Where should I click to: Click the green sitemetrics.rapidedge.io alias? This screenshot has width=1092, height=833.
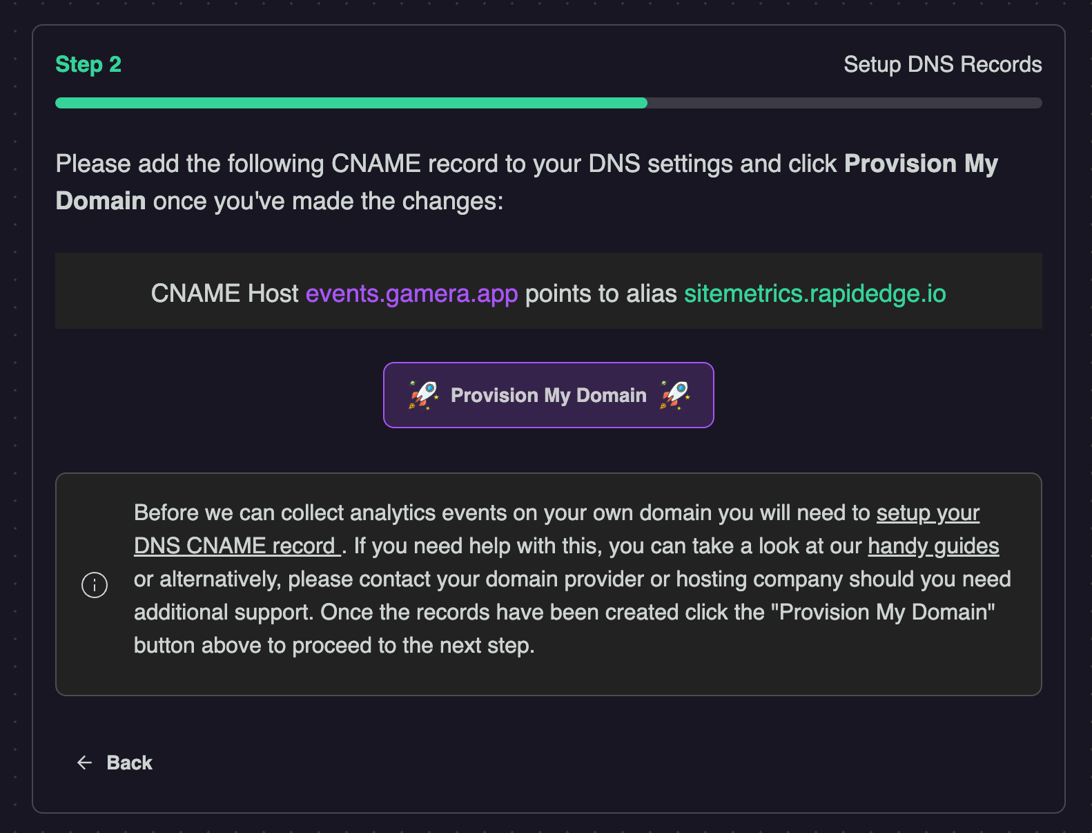815,294
